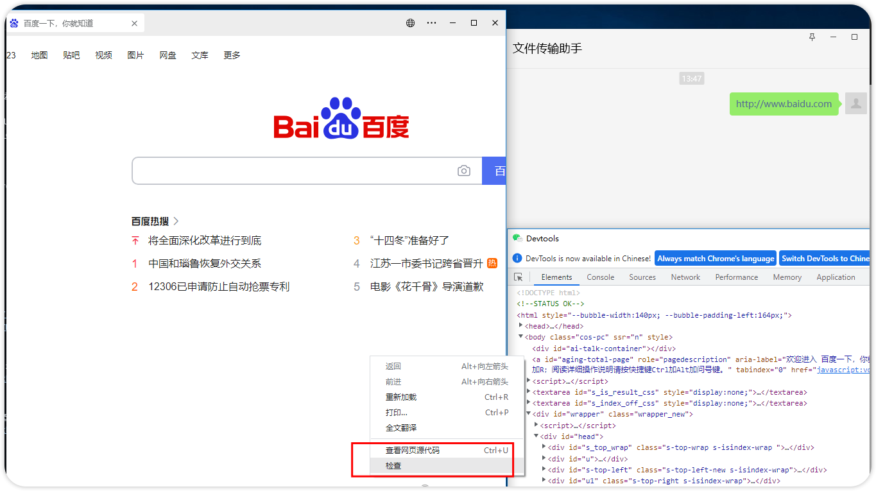Select the div id="ai-talk-container" line

coord(603,349)
